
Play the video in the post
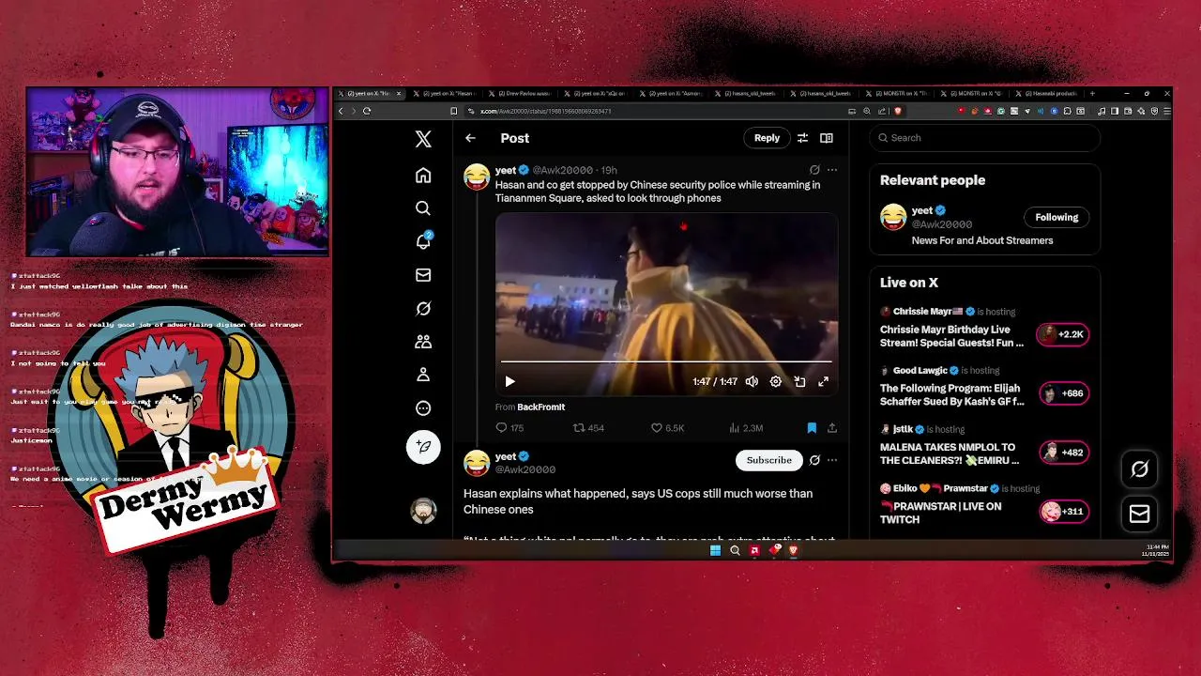point(509,381)
